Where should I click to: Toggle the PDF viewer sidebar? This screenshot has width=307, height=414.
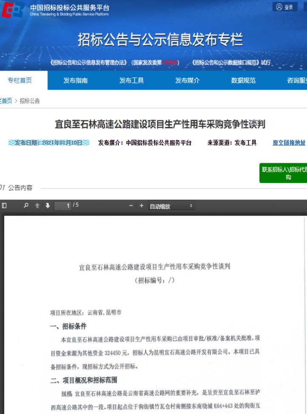point(4,206)
